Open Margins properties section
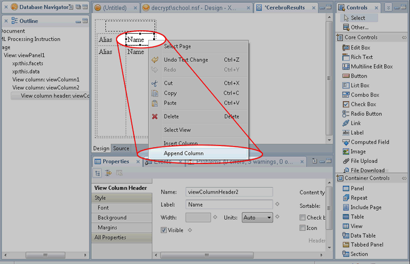This screenshot has height=264, width=410. [122, 227]
